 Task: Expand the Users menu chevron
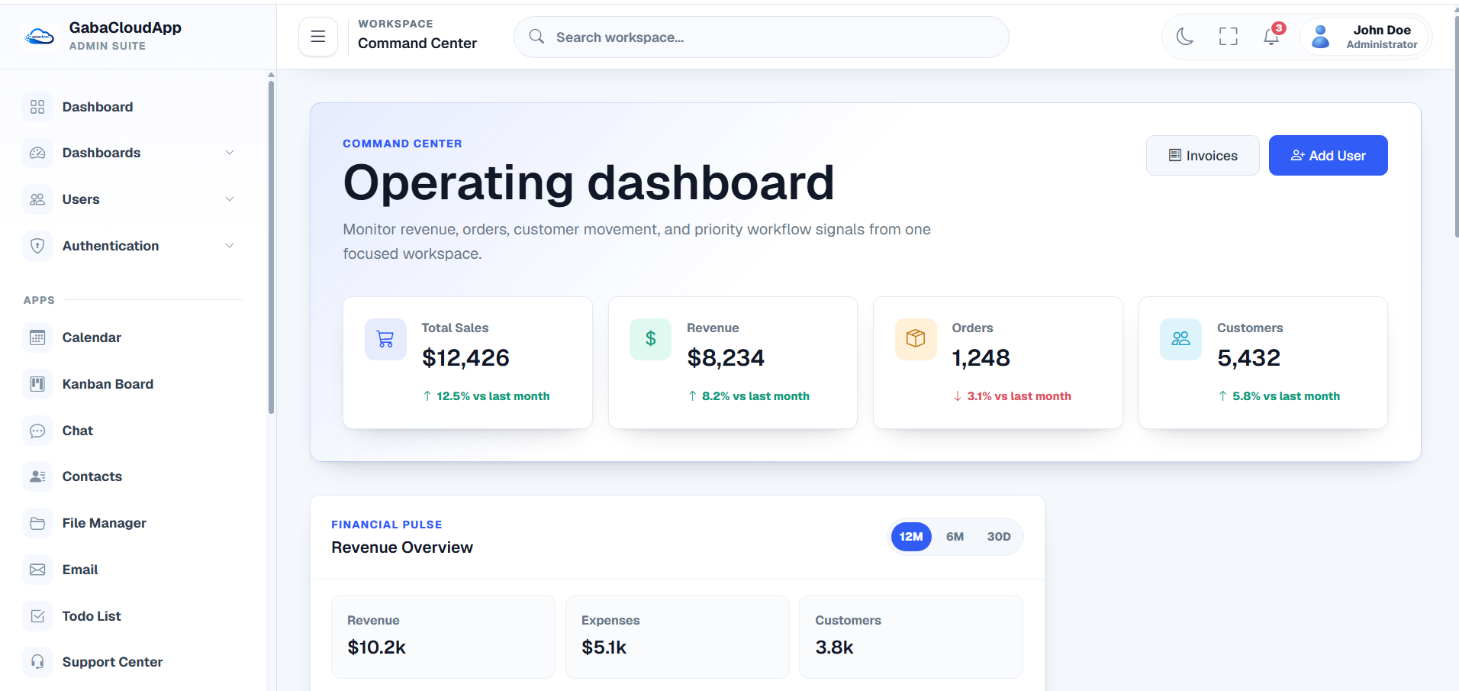(x=230, y=199)
